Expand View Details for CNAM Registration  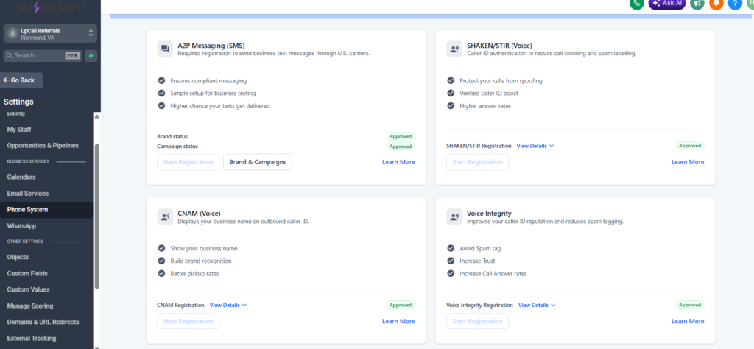point(228,305)
